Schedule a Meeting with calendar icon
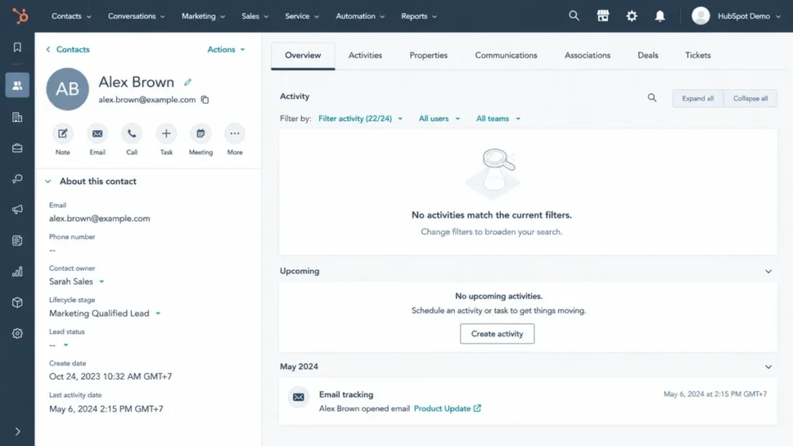This screenshot has width=793, height=446. click(201, 133)
